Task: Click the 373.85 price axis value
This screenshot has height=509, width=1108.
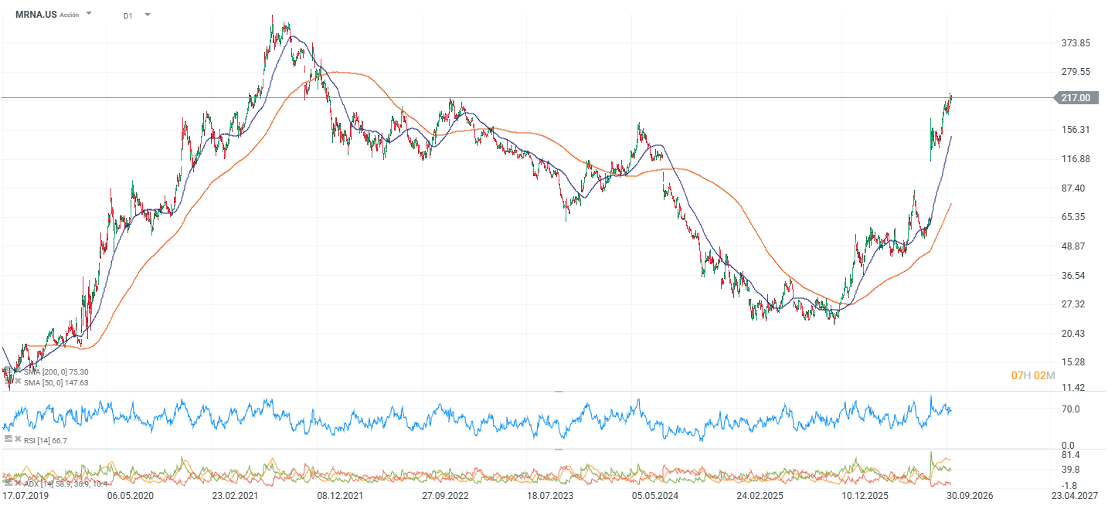Action: pyautogui.click(x=1076, y=43)
